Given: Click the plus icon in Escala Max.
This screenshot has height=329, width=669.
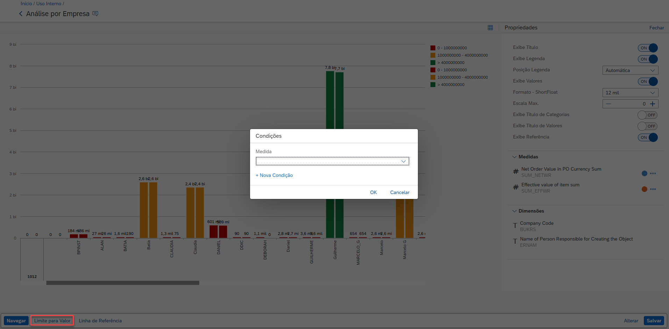Looking at the screenshot, I should [653, 104].
